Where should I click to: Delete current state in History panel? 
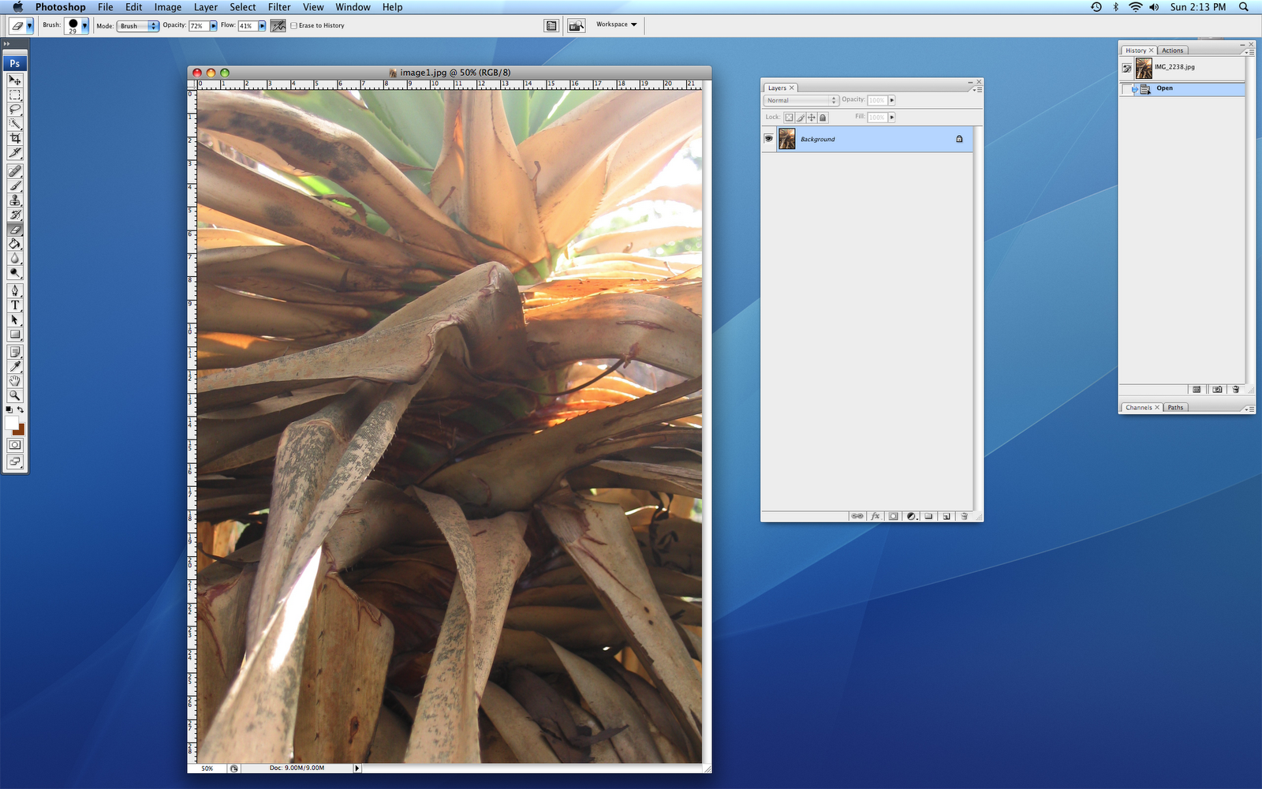[x=1236, y=390]
